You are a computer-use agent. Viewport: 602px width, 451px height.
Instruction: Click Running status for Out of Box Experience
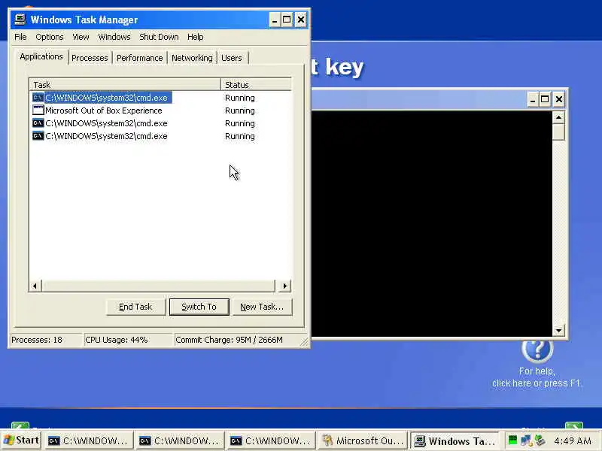click(x=240, y=110)
